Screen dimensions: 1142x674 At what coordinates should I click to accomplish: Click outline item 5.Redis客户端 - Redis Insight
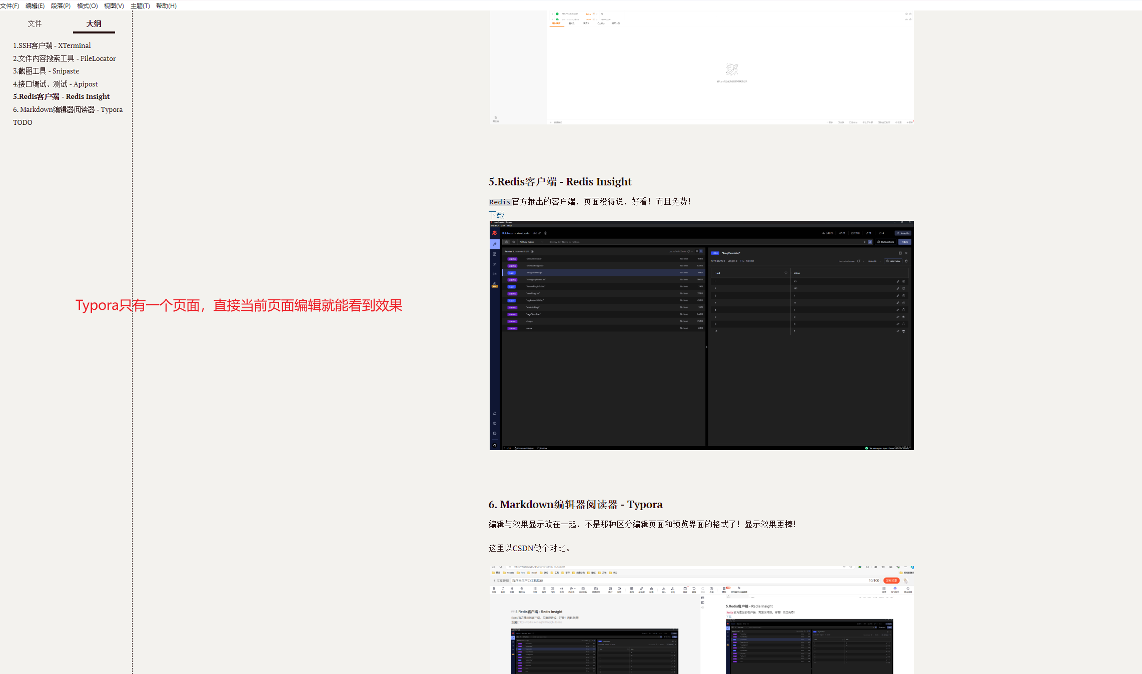point(62,96)
